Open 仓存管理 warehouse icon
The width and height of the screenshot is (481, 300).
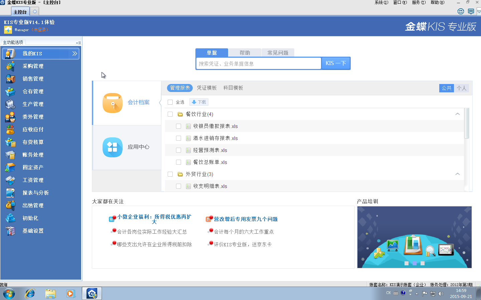[10, 92]
